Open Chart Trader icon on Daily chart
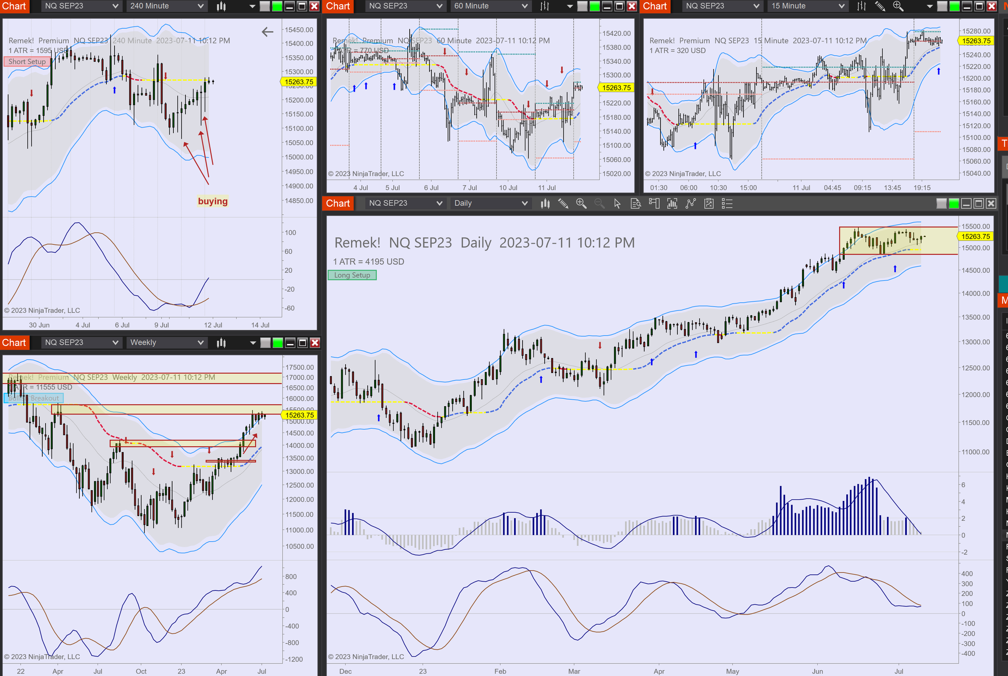The width and height of the screenshot is (1008, 676). tap(654, 204)
